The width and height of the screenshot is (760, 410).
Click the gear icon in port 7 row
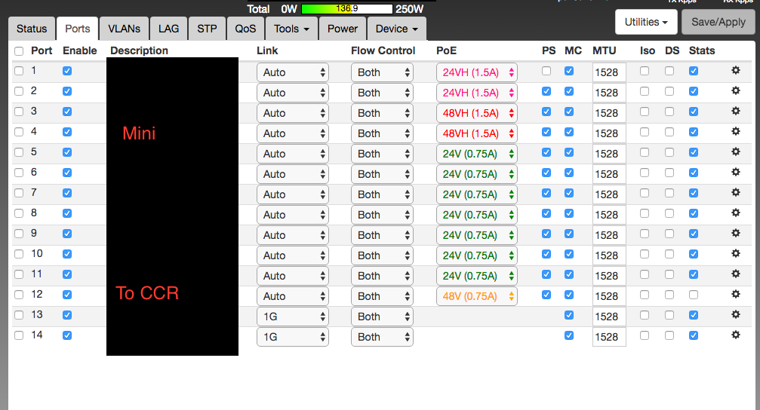click(736, 193)
